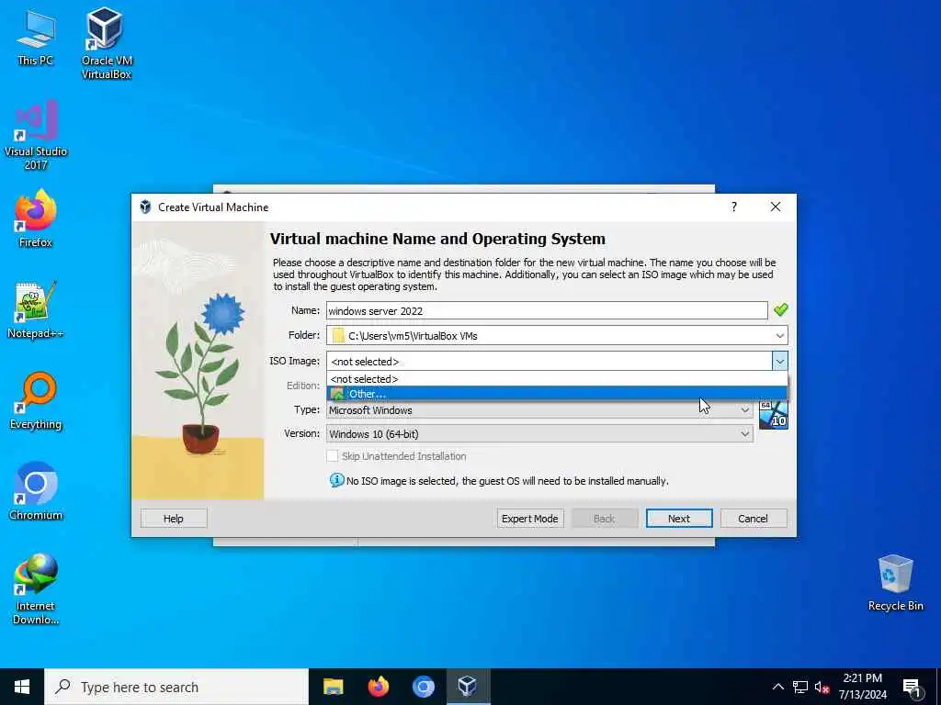
Task: Click the info icon beside the ISO message
Action: point(336,480)
